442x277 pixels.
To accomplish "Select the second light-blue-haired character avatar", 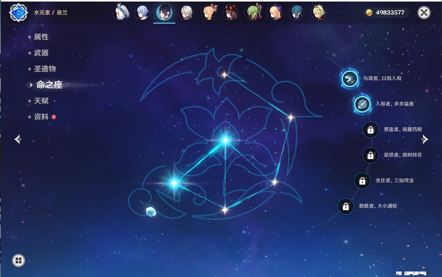I will 143,13.
